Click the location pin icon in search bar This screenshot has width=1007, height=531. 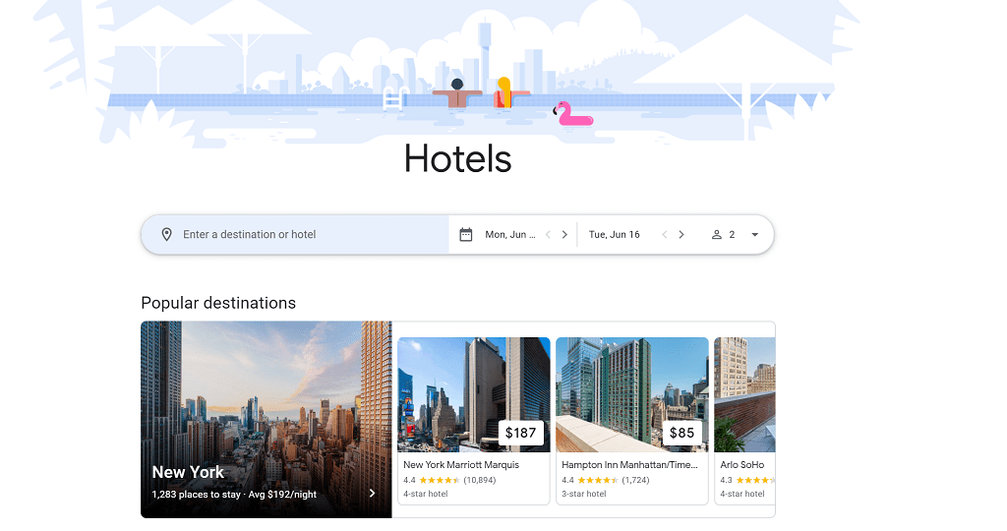(x=166, y=234)
